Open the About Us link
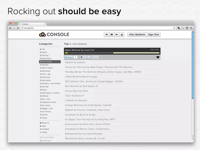The image size is (200, 150). (x=44, y=123)
